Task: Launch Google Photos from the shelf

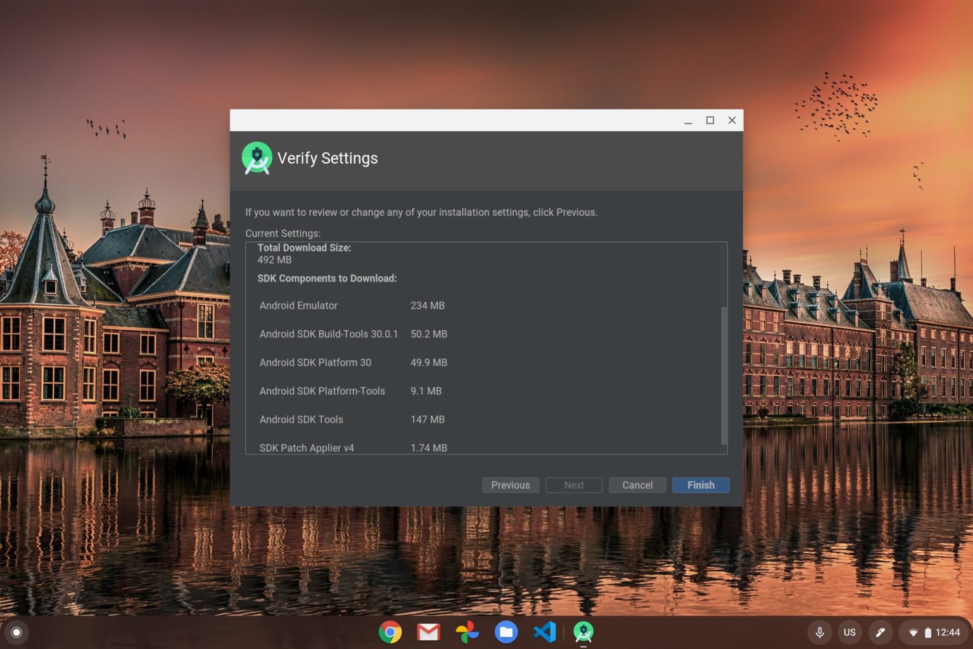Action: (x=467, y=632)
